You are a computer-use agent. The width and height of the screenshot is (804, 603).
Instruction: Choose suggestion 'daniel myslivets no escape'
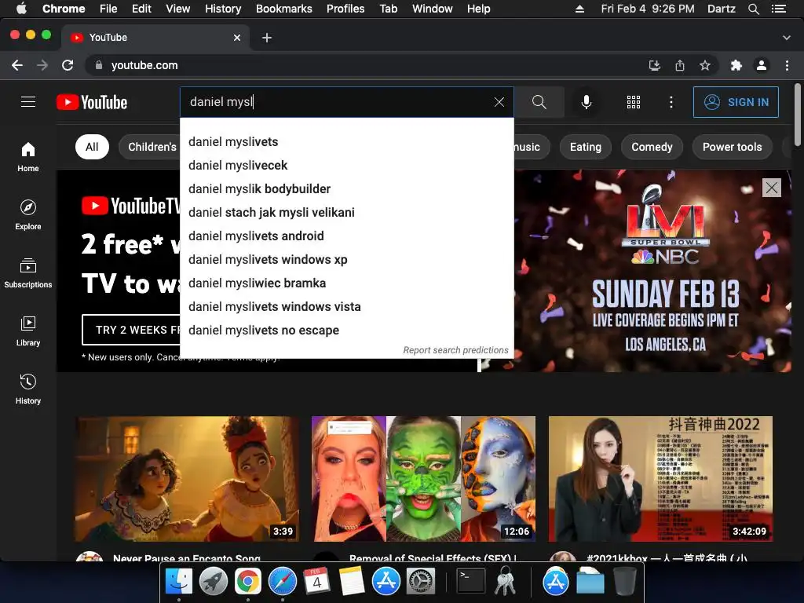point(346,331)
